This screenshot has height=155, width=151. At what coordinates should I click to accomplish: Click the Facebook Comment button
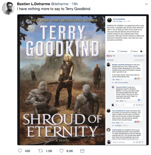(x=122, y=51)
